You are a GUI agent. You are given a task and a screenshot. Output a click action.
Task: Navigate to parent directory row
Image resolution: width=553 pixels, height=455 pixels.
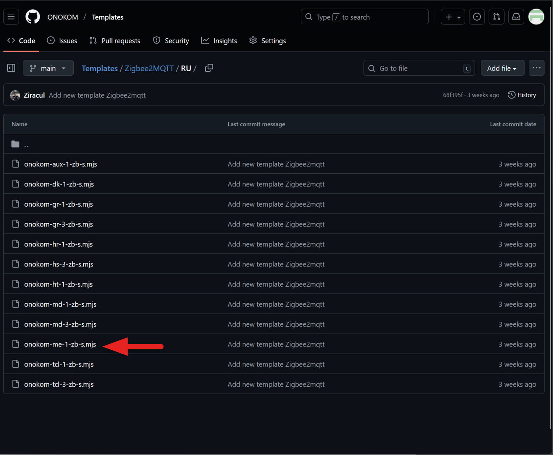26,145
